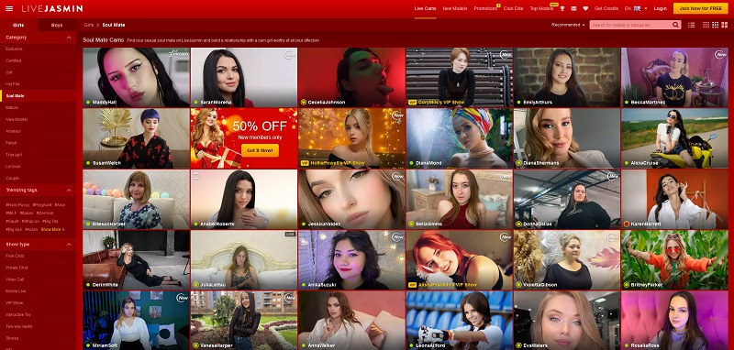Open the Top Models menu item

tap(541, 8)
